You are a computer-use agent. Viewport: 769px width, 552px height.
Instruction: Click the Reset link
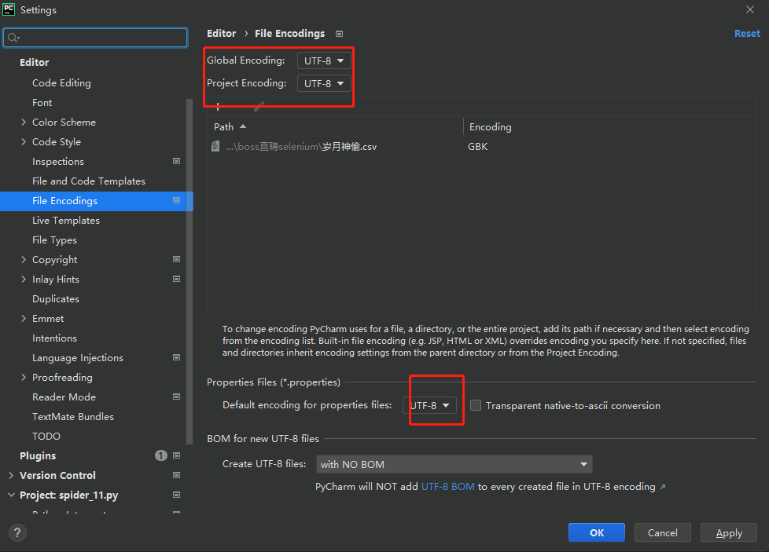point(746,33)
